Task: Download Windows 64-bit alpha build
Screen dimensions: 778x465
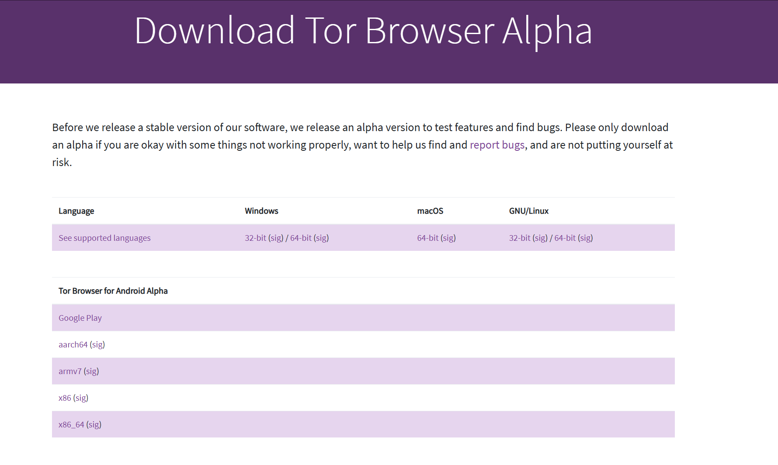Action: tap(301, 238)
